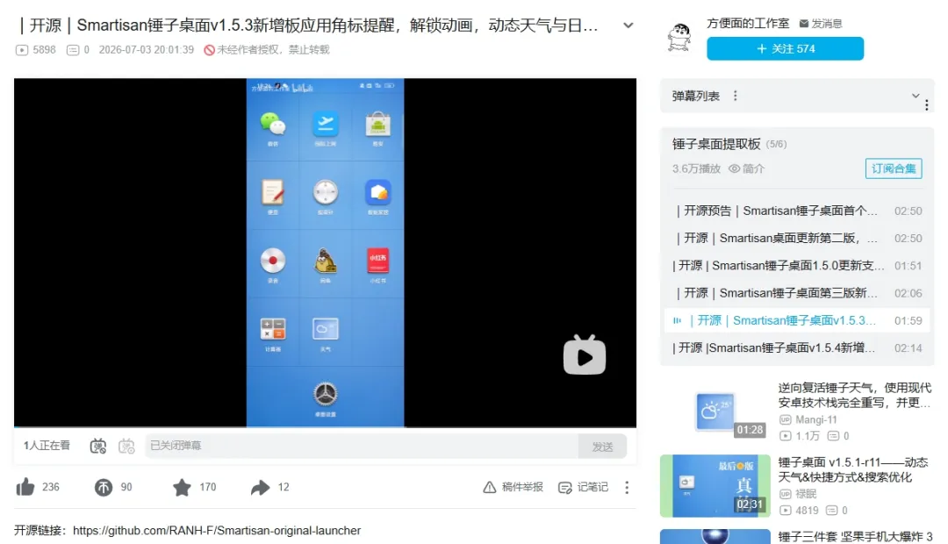The image size is (948, 544).
Task: Play episode Smartisan锤子桌面1.5.0更新
Action: click(797, 265)
